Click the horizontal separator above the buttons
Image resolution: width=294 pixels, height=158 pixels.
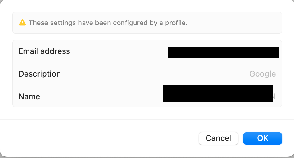click(x=147, y=120)
